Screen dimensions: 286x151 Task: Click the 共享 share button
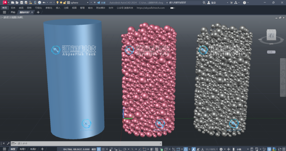101,3
